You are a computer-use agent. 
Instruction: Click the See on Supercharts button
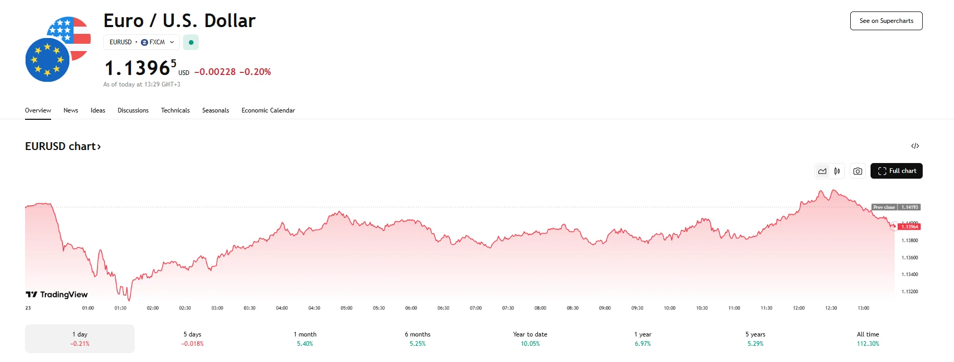pyautogui.click(x=886, y=21)
